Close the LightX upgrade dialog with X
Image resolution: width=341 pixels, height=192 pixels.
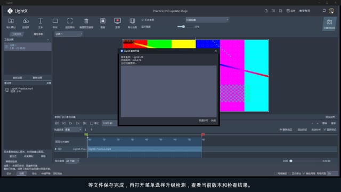[216, 51]
